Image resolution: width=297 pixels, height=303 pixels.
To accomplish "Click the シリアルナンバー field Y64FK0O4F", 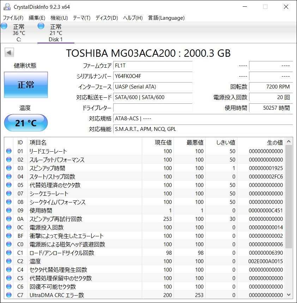I will 153,76.
